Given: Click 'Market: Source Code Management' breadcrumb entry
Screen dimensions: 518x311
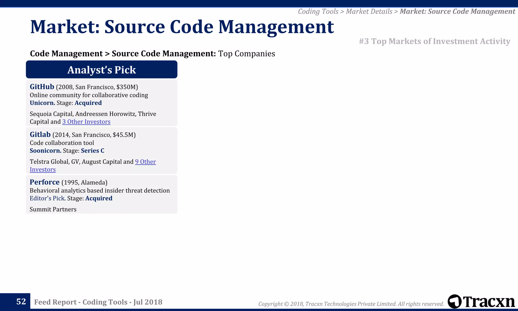Looking at the screenshot, I should [457, 11].
